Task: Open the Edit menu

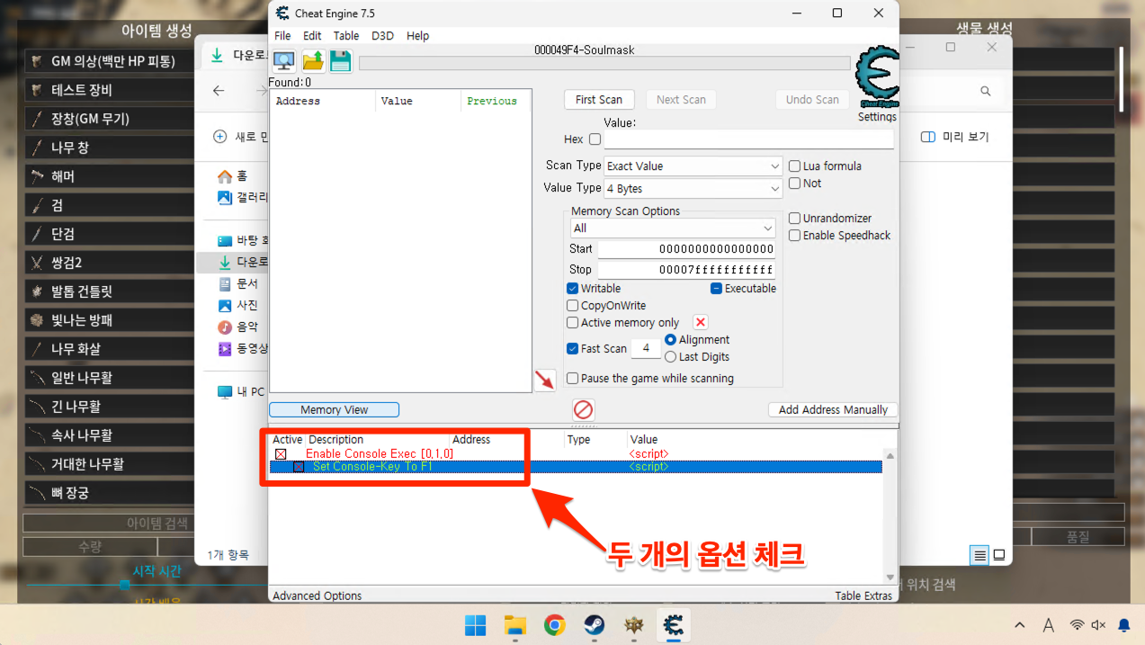Action: (x=312, y=36)
